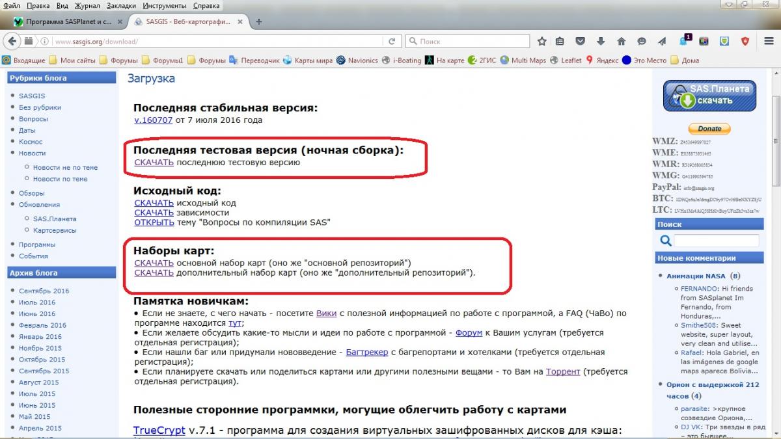
Task: Open the Pocket icon in toolbar
Action: (580, 41)
